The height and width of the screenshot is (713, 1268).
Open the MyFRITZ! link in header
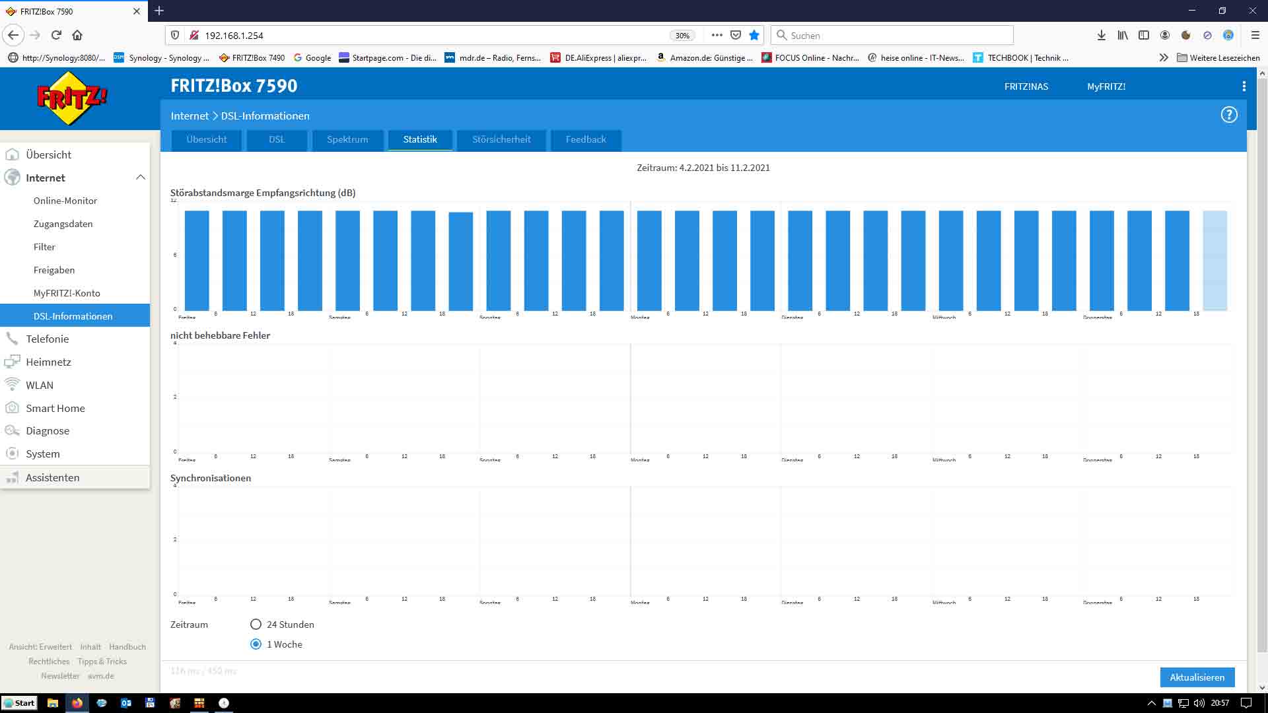coord(1106,86)
